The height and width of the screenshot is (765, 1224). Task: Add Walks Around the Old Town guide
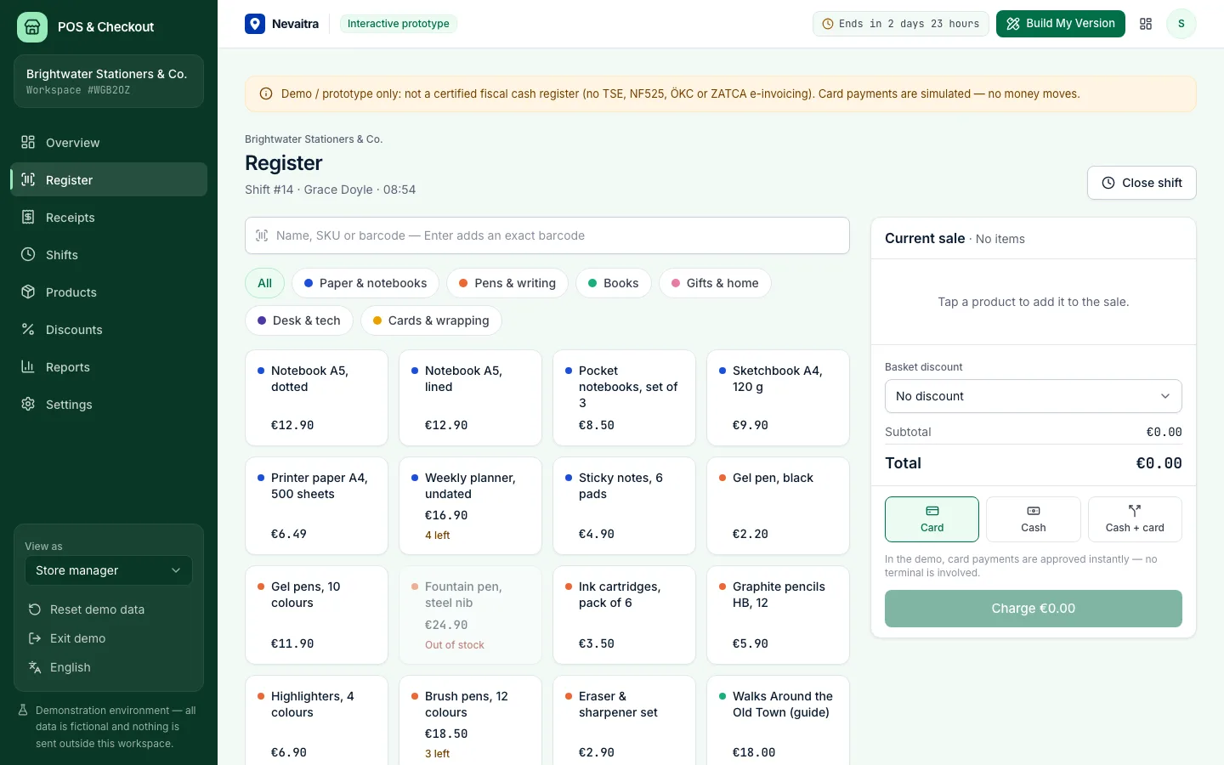(778, 721)
